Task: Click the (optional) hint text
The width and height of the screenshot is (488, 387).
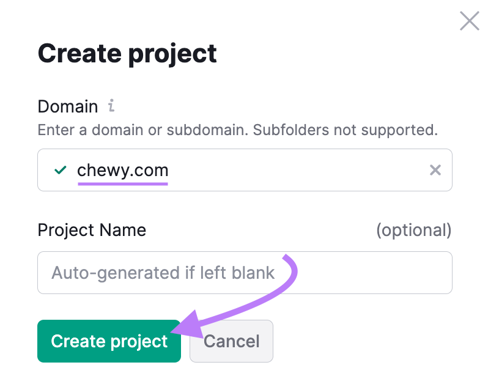Action: 414,230
